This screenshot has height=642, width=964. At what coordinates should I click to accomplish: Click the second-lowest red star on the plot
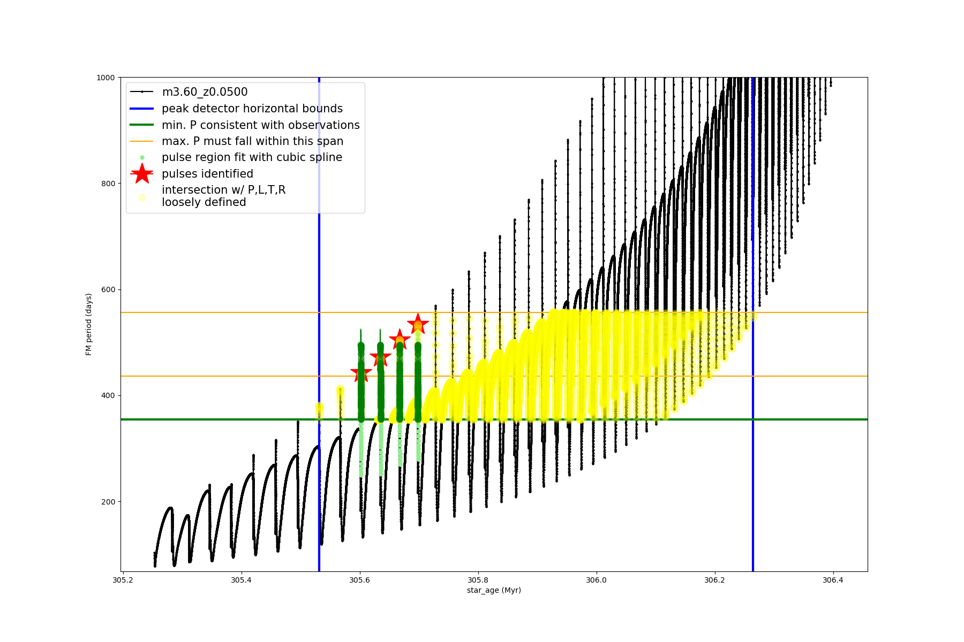pyautogui.click(x=380, y=357)
